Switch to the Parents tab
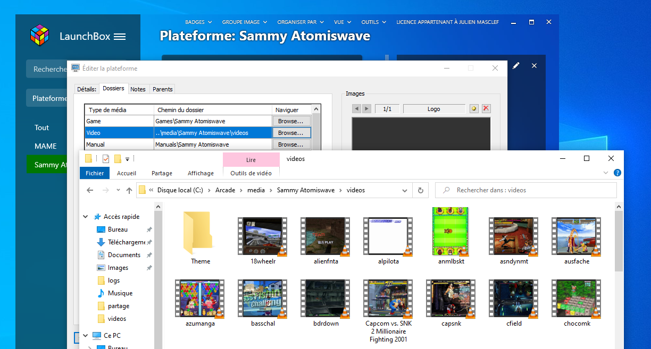The height and width of the screenshot is (349, 651). 163,89
